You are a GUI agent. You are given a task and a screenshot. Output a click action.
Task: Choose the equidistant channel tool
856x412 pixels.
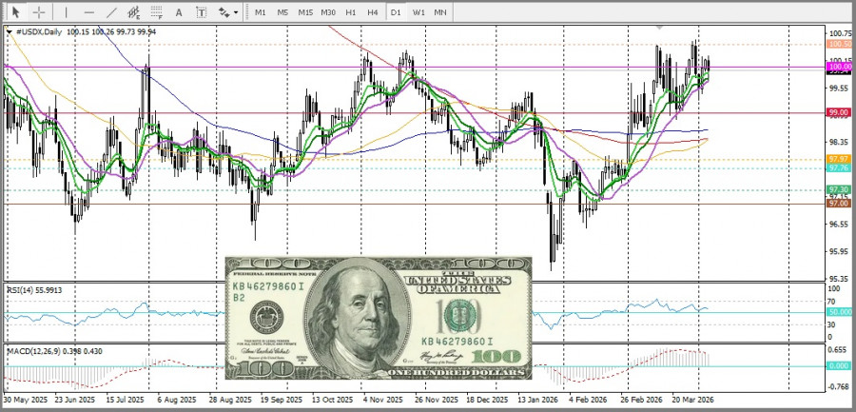(x=134, y=12)
